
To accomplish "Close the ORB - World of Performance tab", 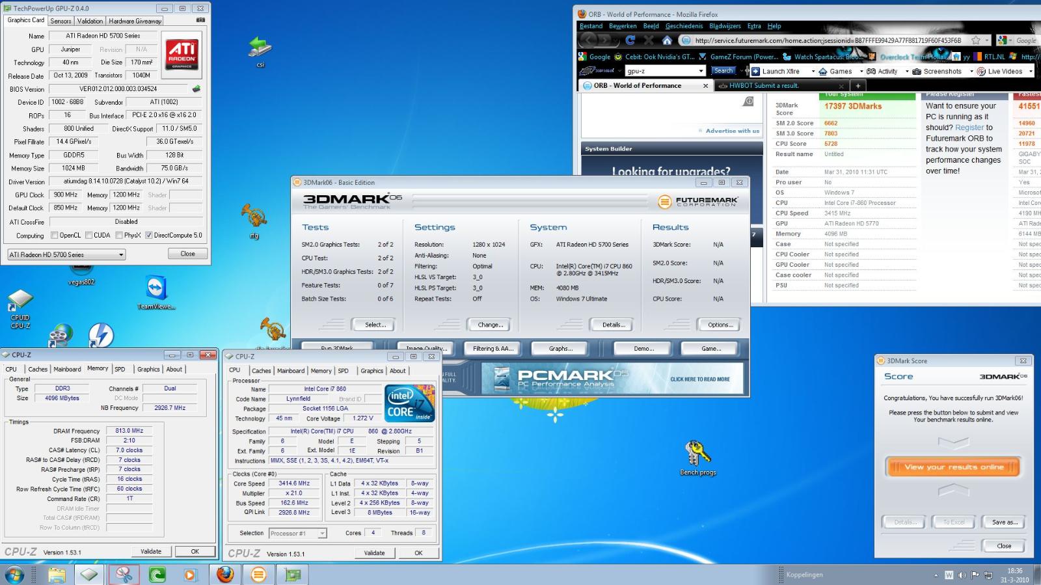I will [705, 85].
